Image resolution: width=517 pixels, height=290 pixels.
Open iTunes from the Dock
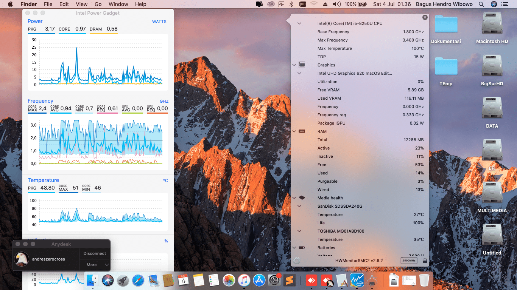pos(244,280)
